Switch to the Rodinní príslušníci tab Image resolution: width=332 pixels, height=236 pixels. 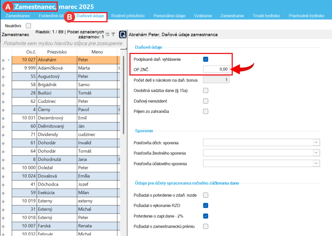click(128, 16)
